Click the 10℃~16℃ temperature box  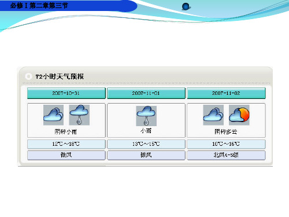[x=226, y=144]
